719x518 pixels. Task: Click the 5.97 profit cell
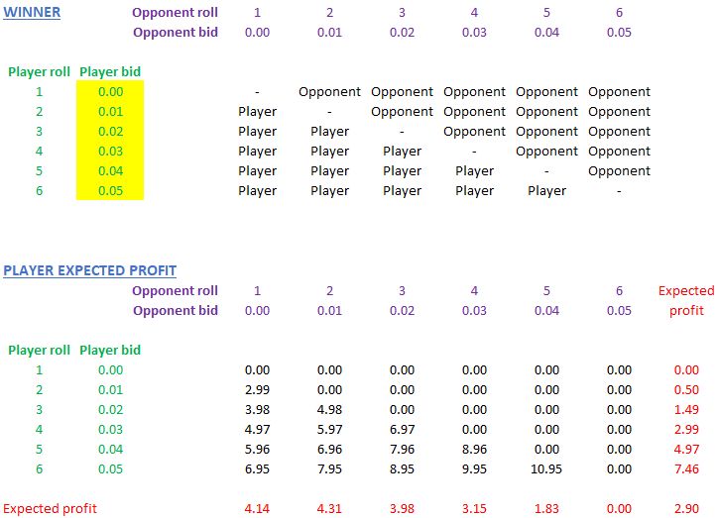click(x=329, y=430)
